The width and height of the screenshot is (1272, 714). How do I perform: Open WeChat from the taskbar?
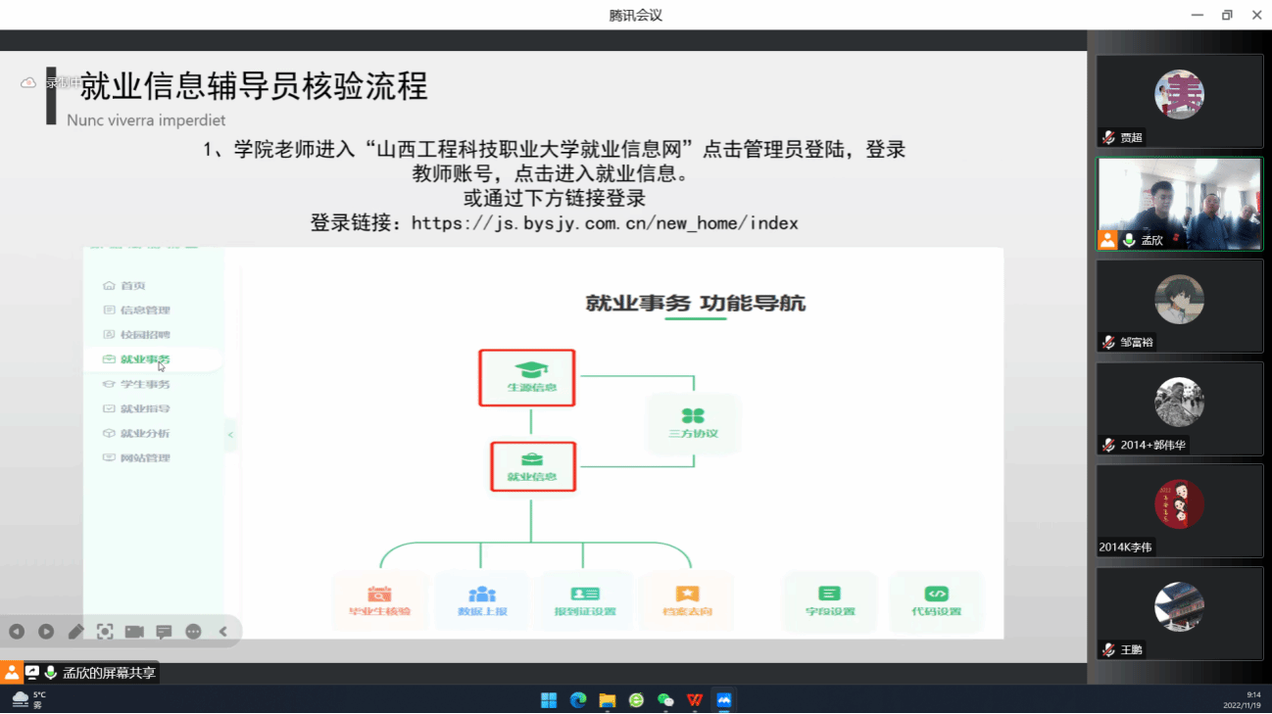pos(665,700)
